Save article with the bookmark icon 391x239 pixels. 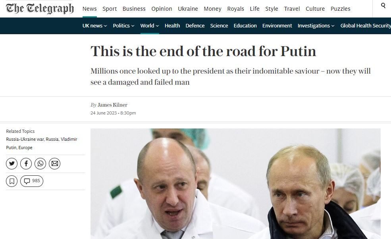pos(12,181)
